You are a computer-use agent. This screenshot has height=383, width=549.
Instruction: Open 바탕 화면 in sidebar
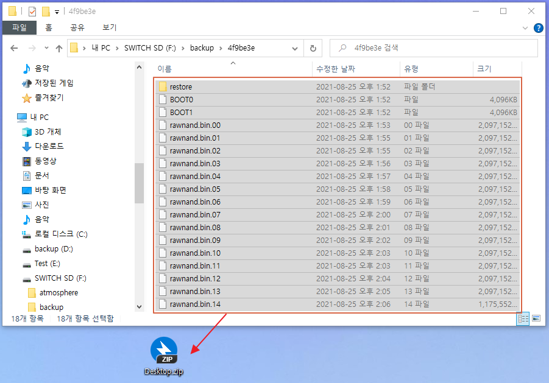coord(44,190)
